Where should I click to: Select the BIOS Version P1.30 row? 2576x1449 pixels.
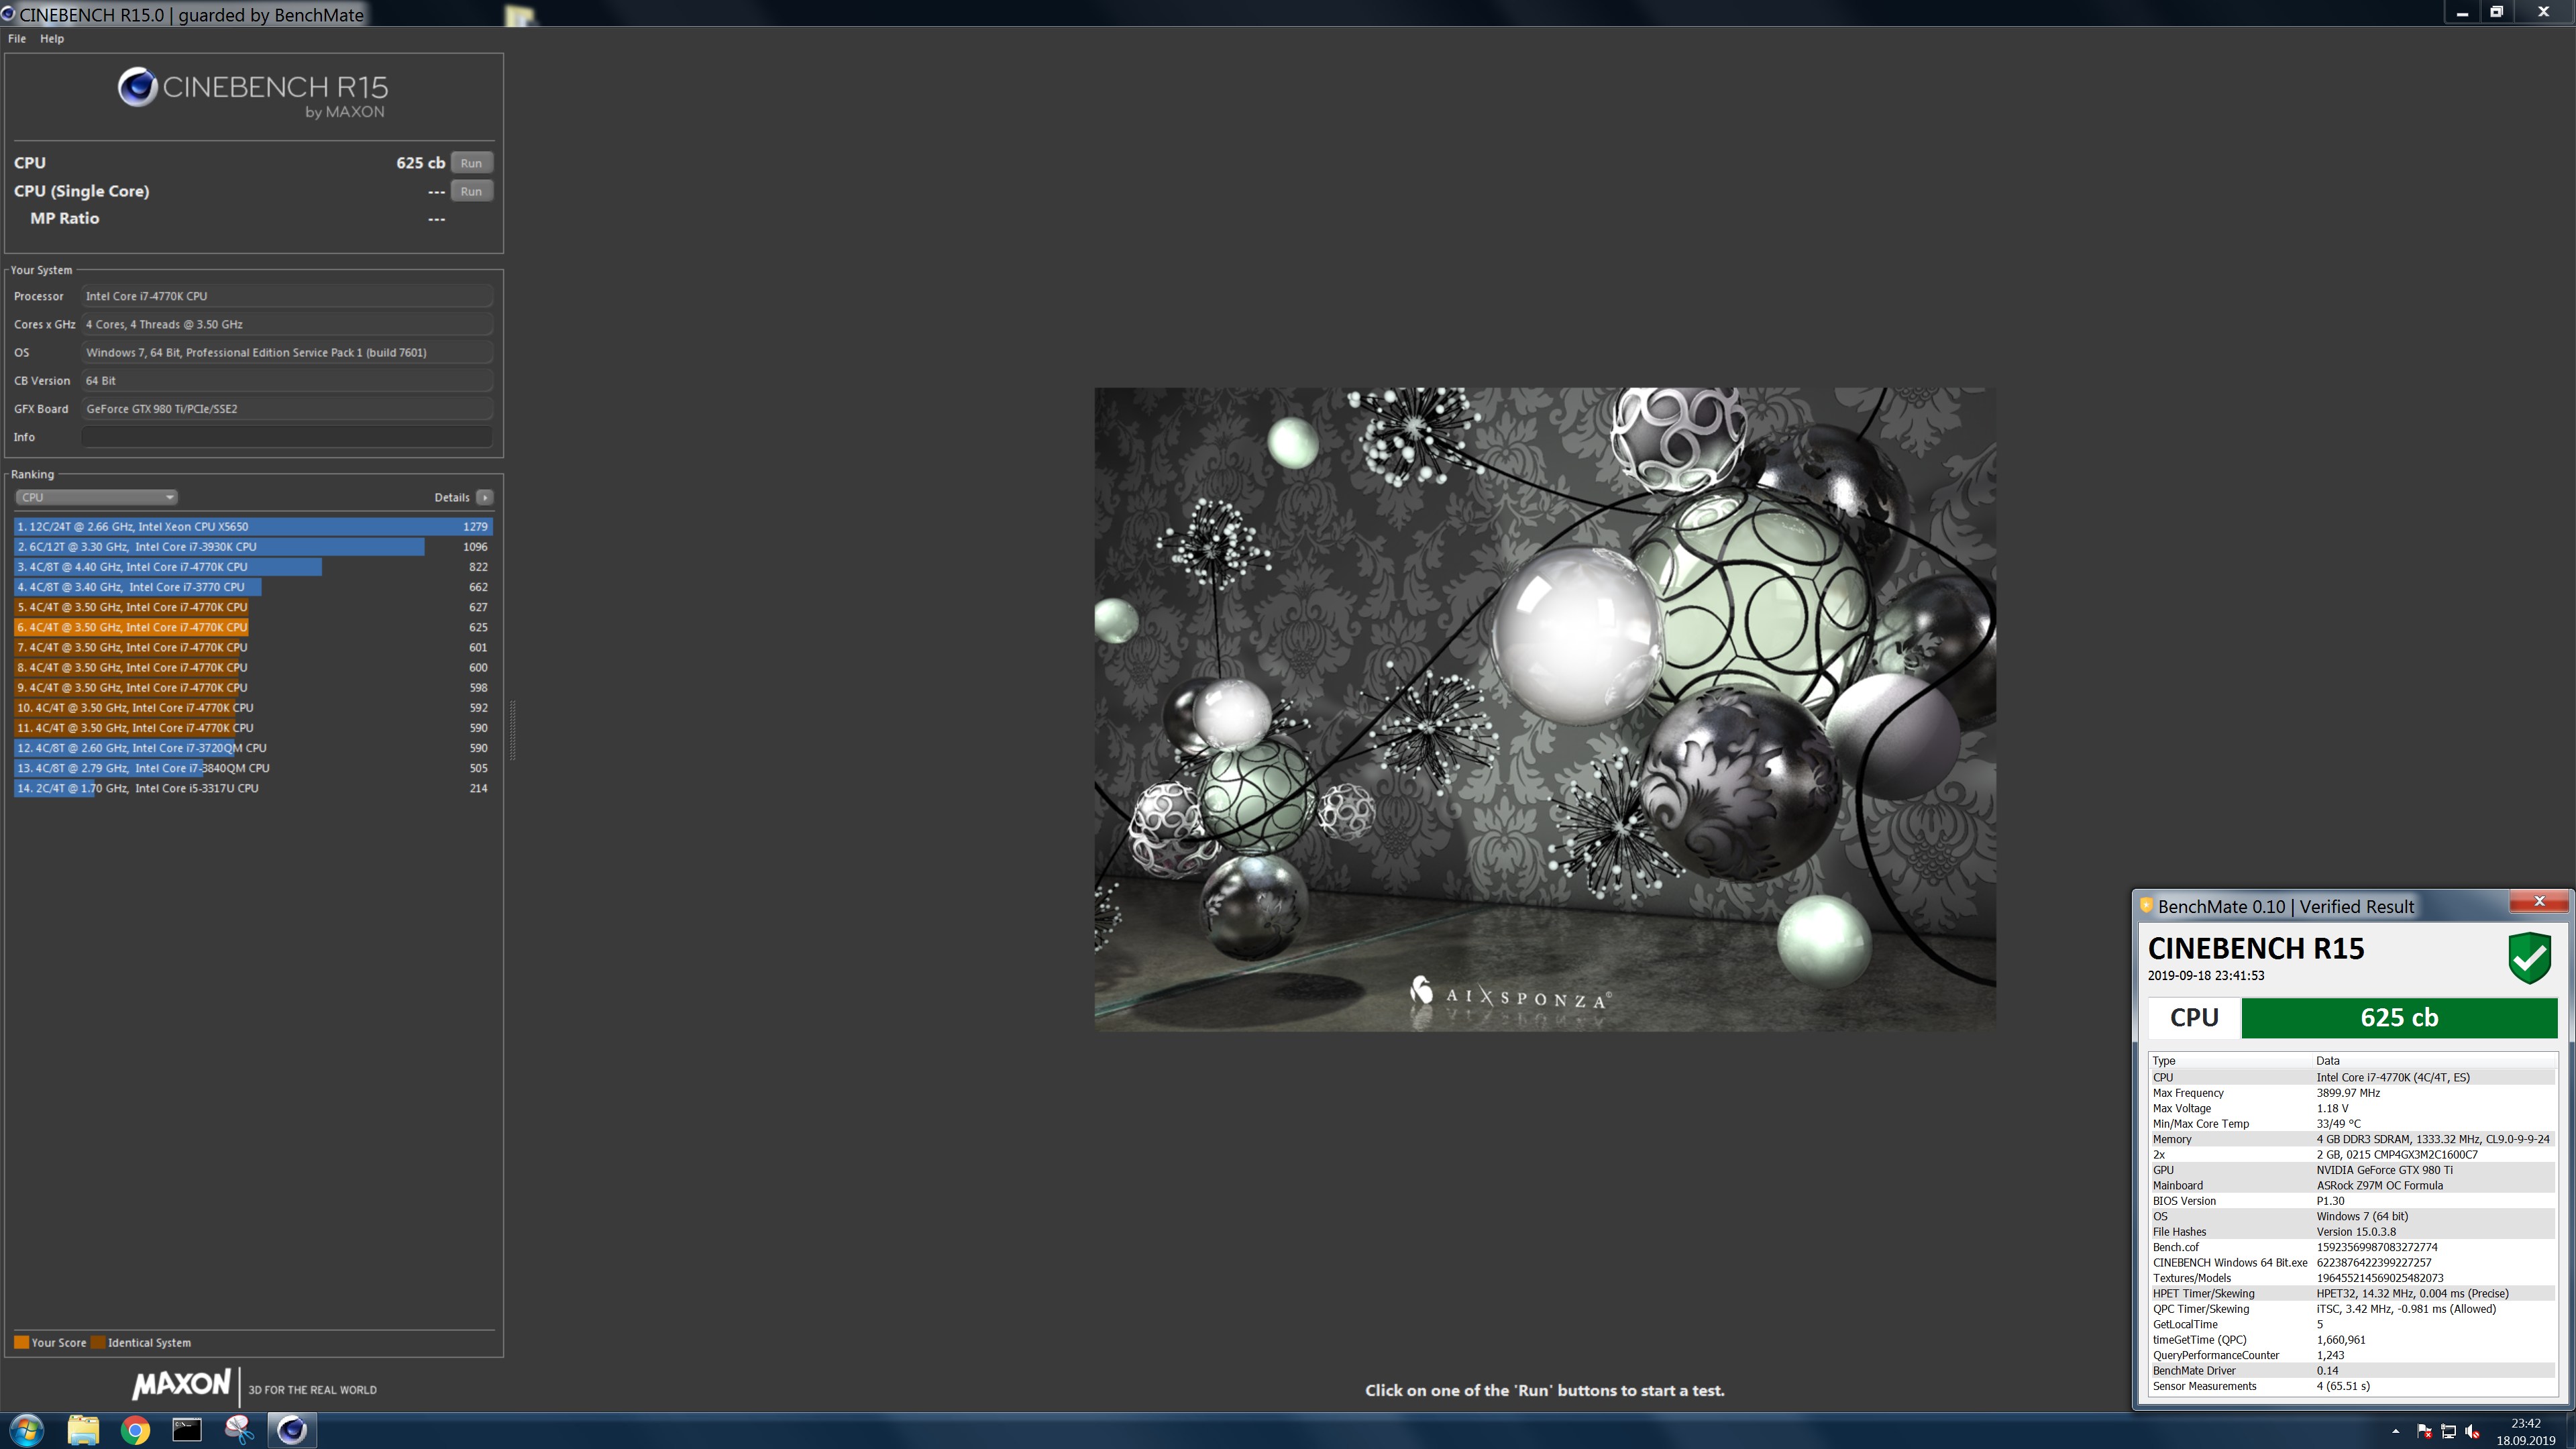click(x=2353, y=1201)
